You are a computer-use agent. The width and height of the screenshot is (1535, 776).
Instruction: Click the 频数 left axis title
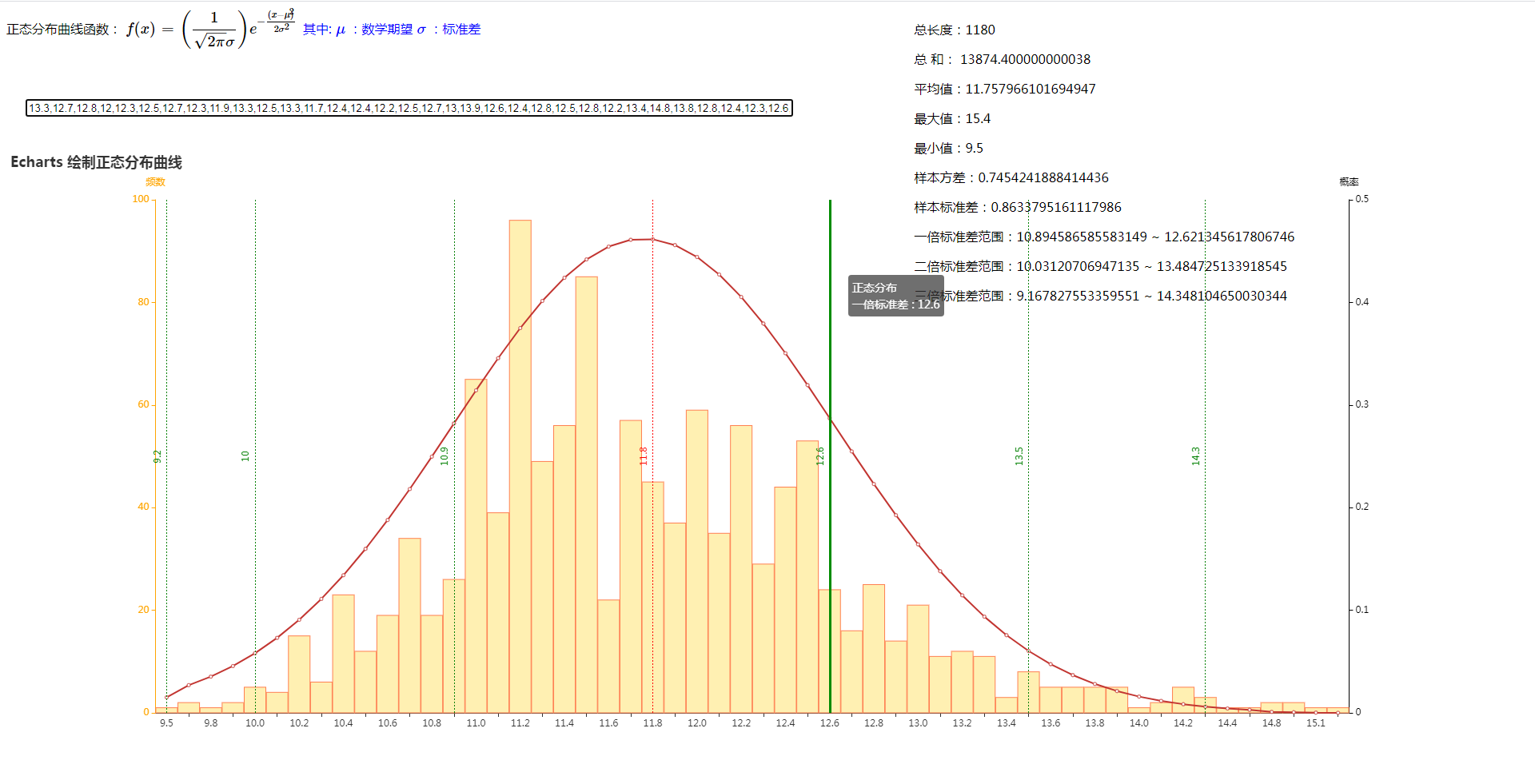point(155,181)
